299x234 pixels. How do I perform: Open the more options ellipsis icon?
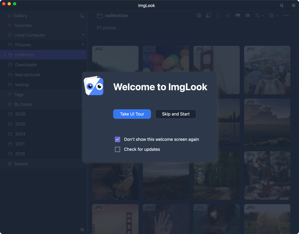pos(286,15)
